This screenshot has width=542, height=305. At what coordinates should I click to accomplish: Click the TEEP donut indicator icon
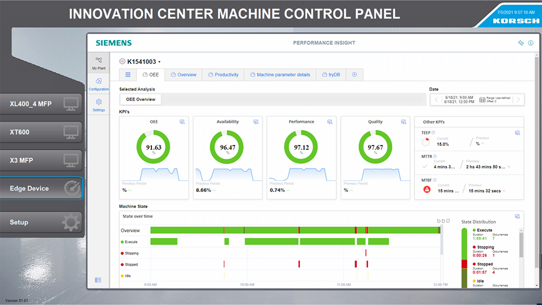[x=426, y=142]
